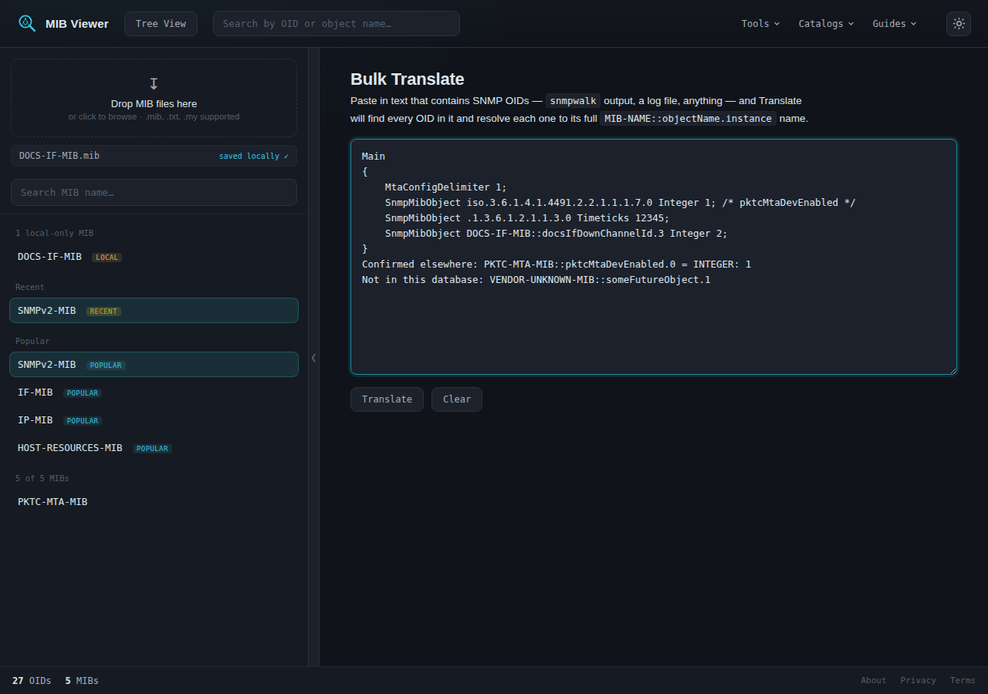The image size is (988, 694).
Task: Click the upload arrow icon in drop zone
Action: click(x=154, y=83)
